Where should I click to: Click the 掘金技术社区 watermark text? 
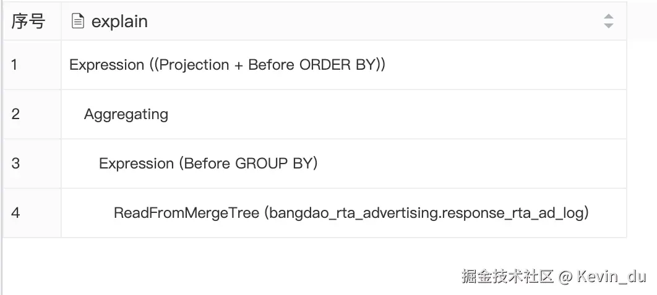[x=507, y=276]
